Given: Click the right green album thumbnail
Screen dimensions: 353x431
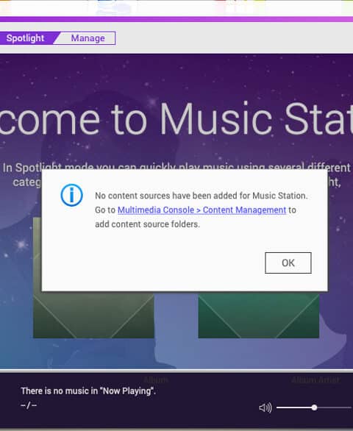Looking at the screenshot, I should click(x=259, y=316).
